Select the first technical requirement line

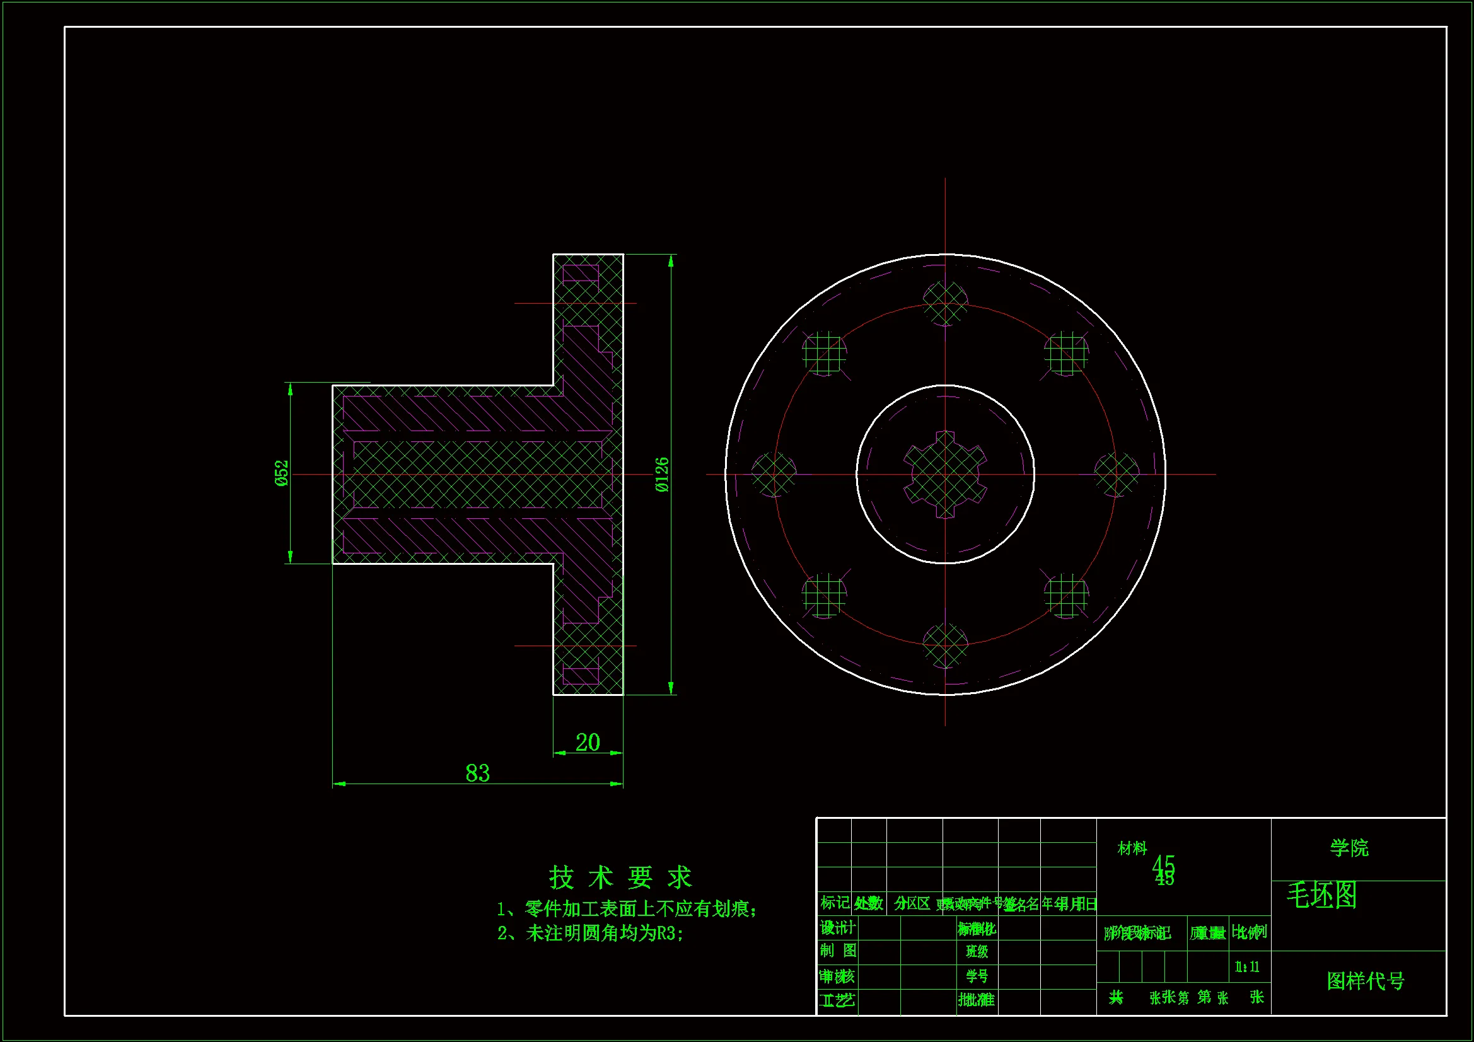[627, 909]
